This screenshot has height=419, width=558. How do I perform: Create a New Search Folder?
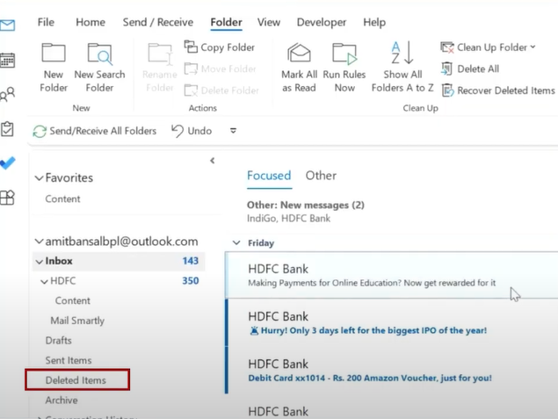[99, 68]
